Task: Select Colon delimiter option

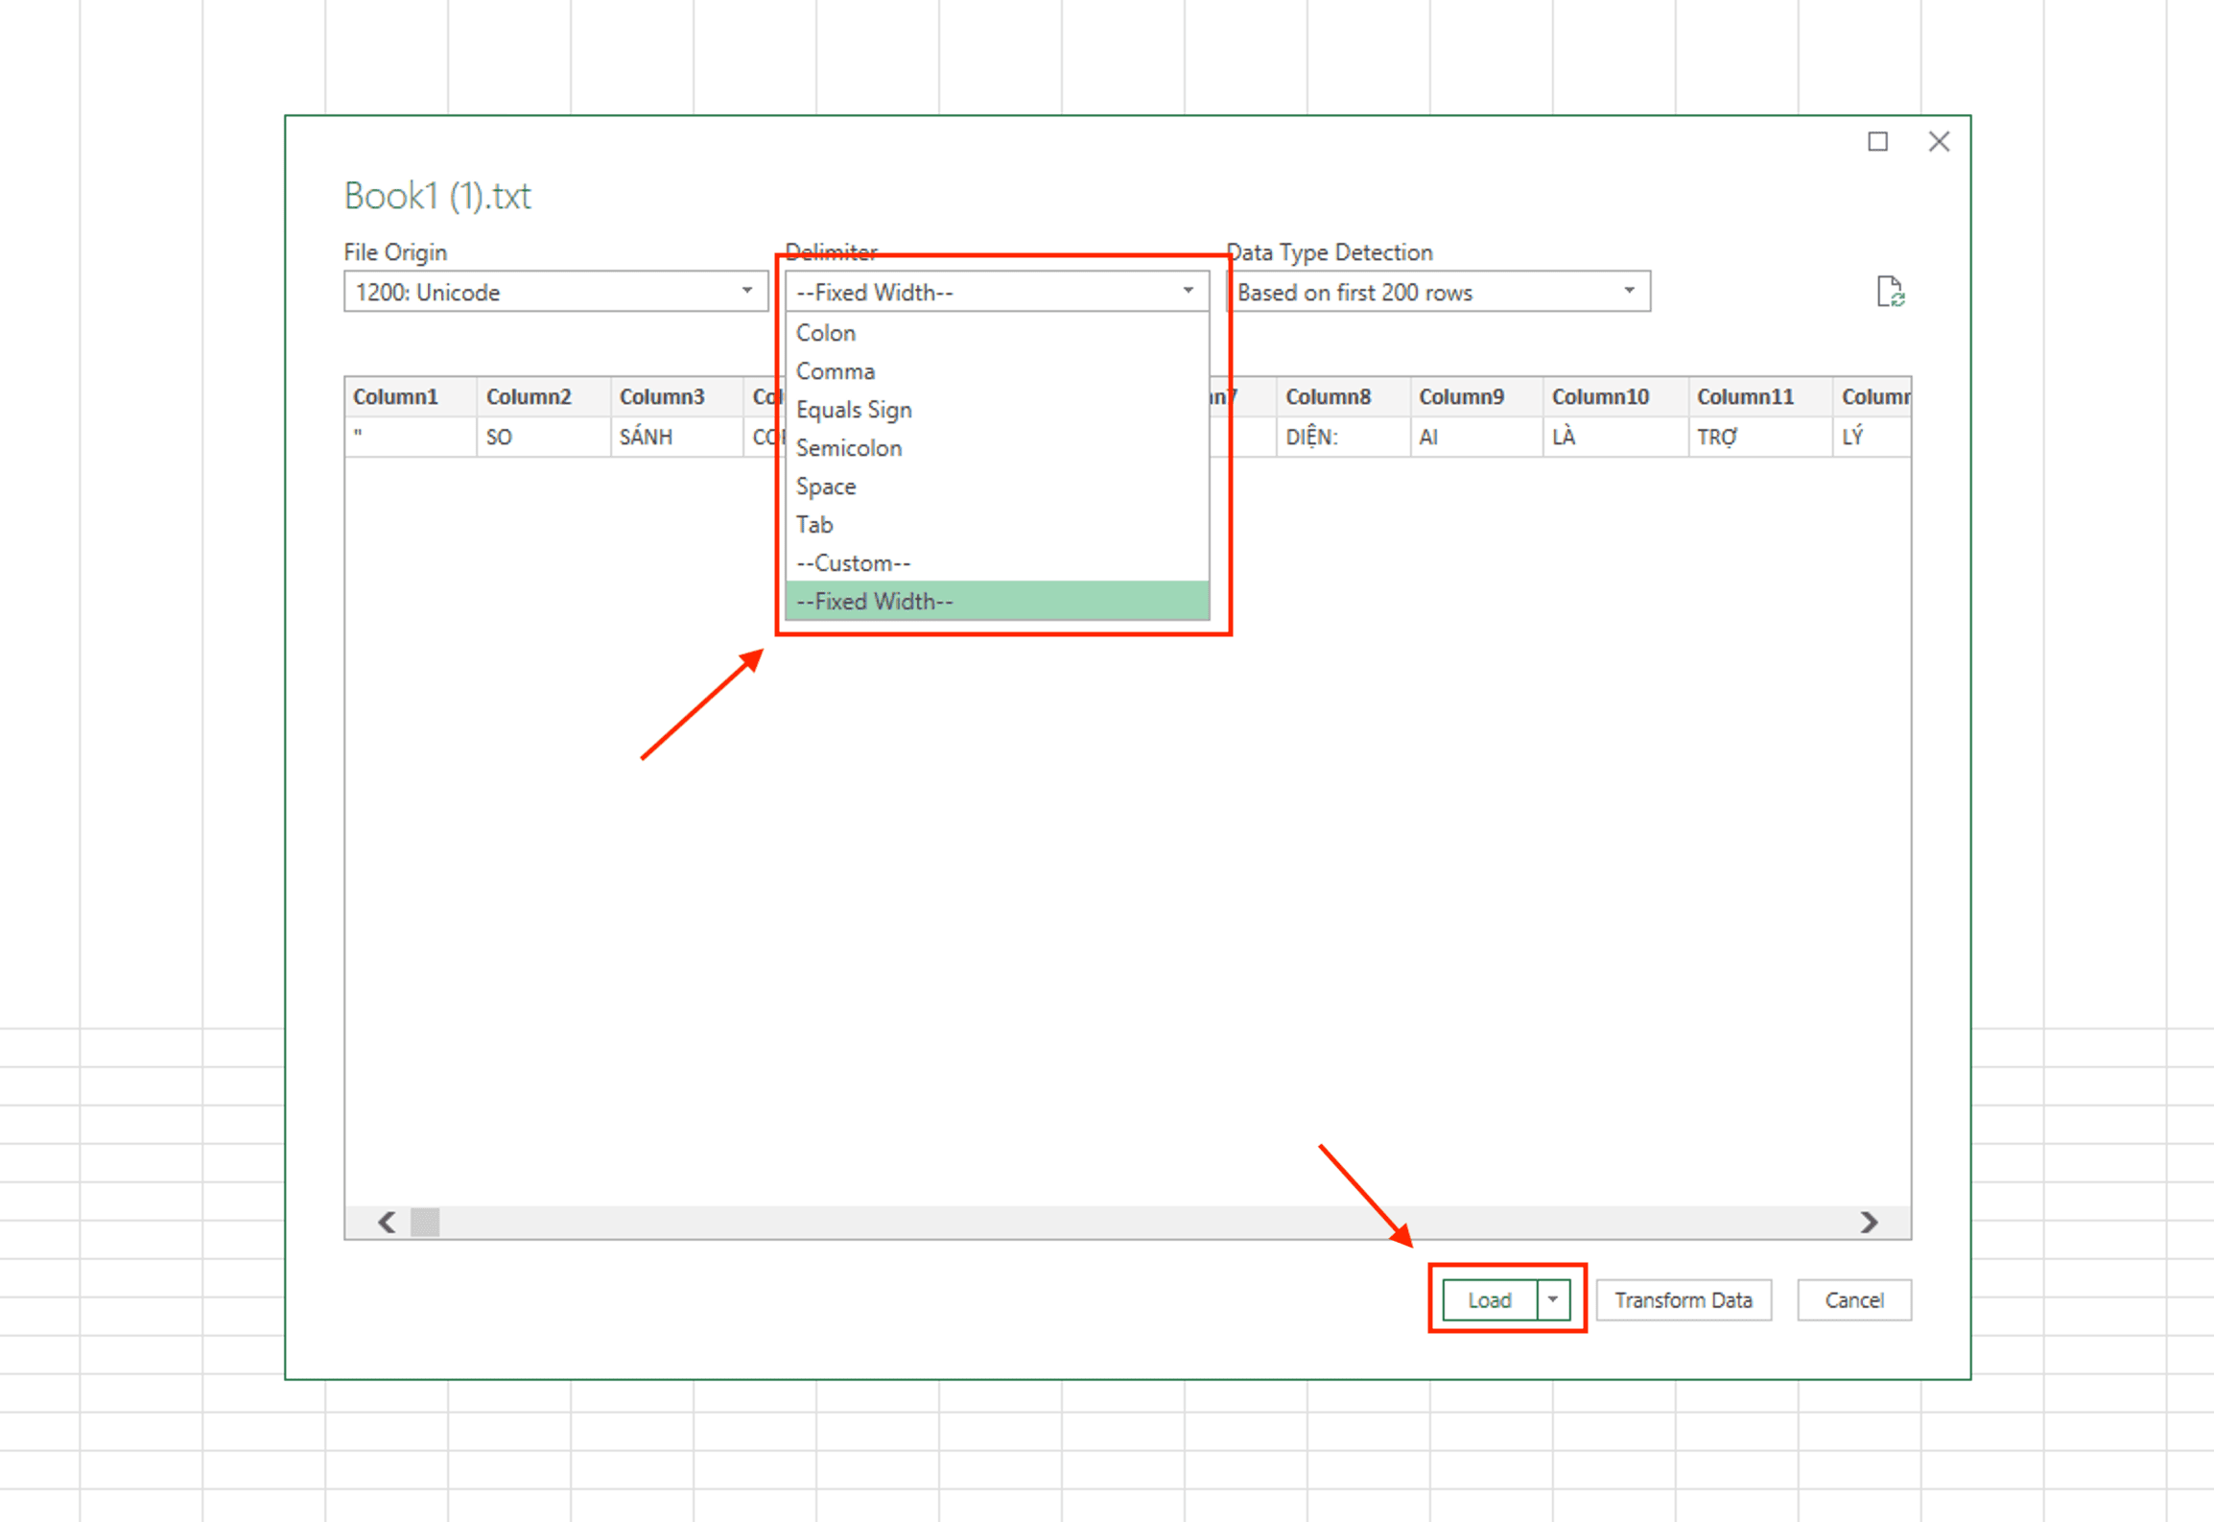Action: point(826,333)
